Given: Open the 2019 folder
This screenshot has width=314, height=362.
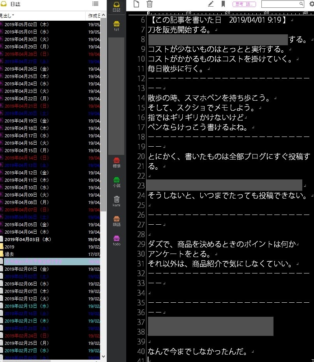Looking at the screenshot, I should [10, 247].
